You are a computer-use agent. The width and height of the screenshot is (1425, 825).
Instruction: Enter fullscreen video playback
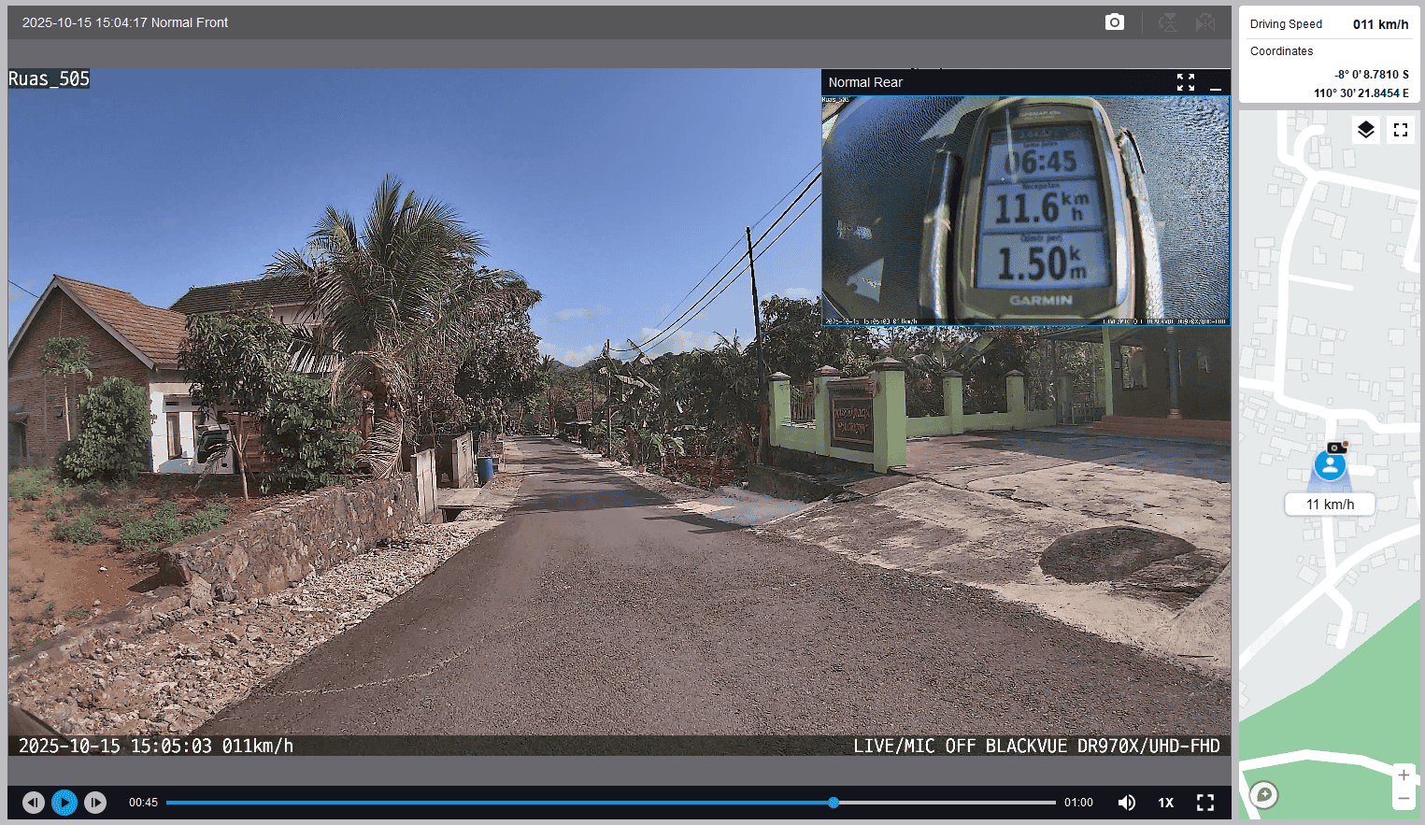tap(1205, 803)
